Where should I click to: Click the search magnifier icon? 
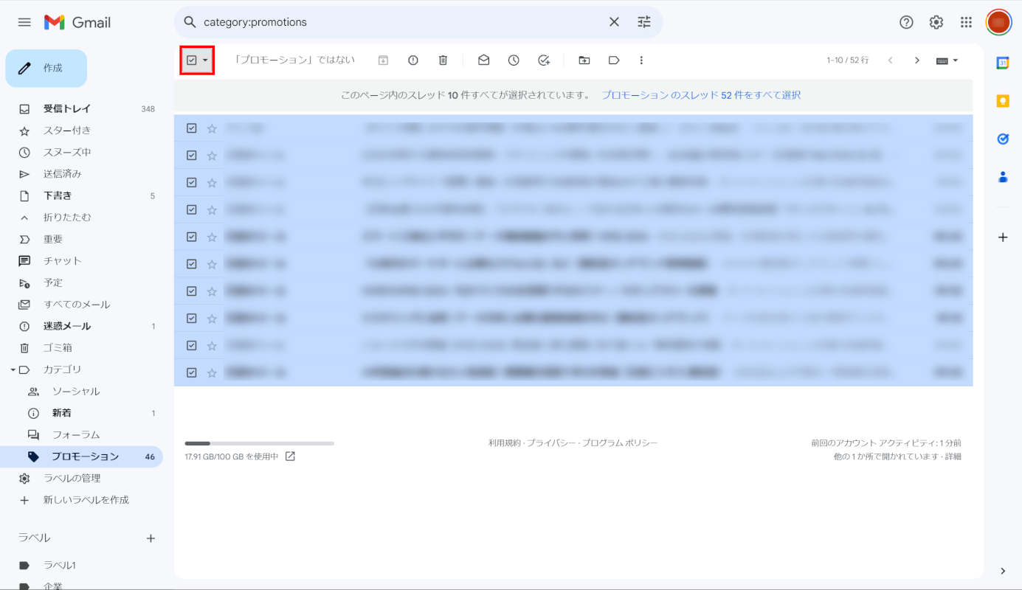[x=190, y=22]
